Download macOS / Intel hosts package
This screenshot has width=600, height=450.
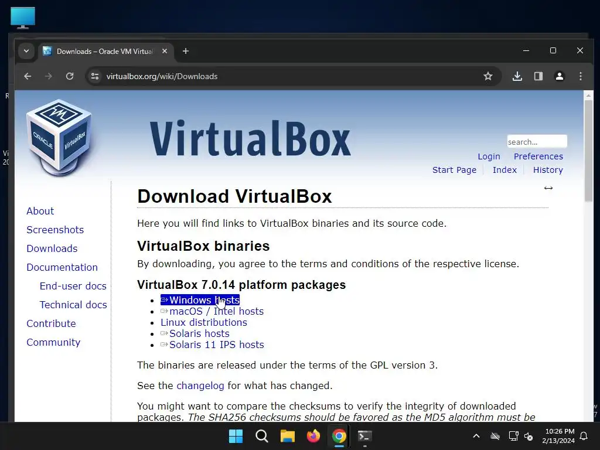212,311
